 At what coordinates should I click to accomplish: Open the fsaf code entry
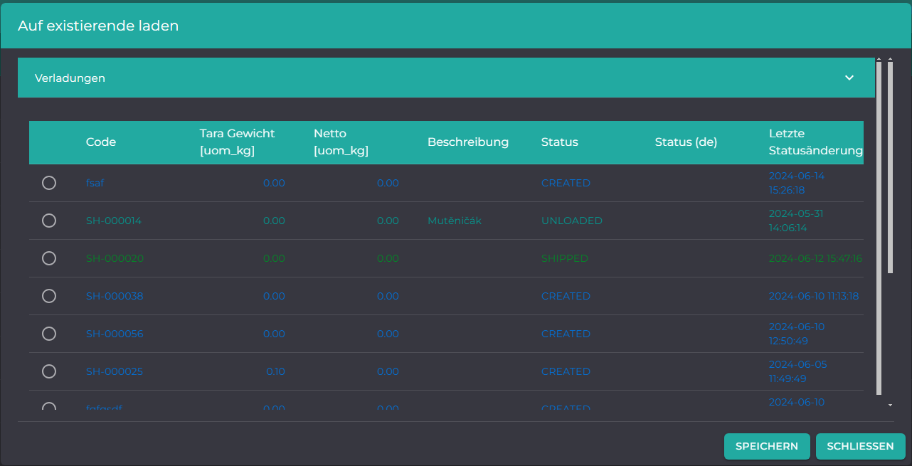(95, 183)
